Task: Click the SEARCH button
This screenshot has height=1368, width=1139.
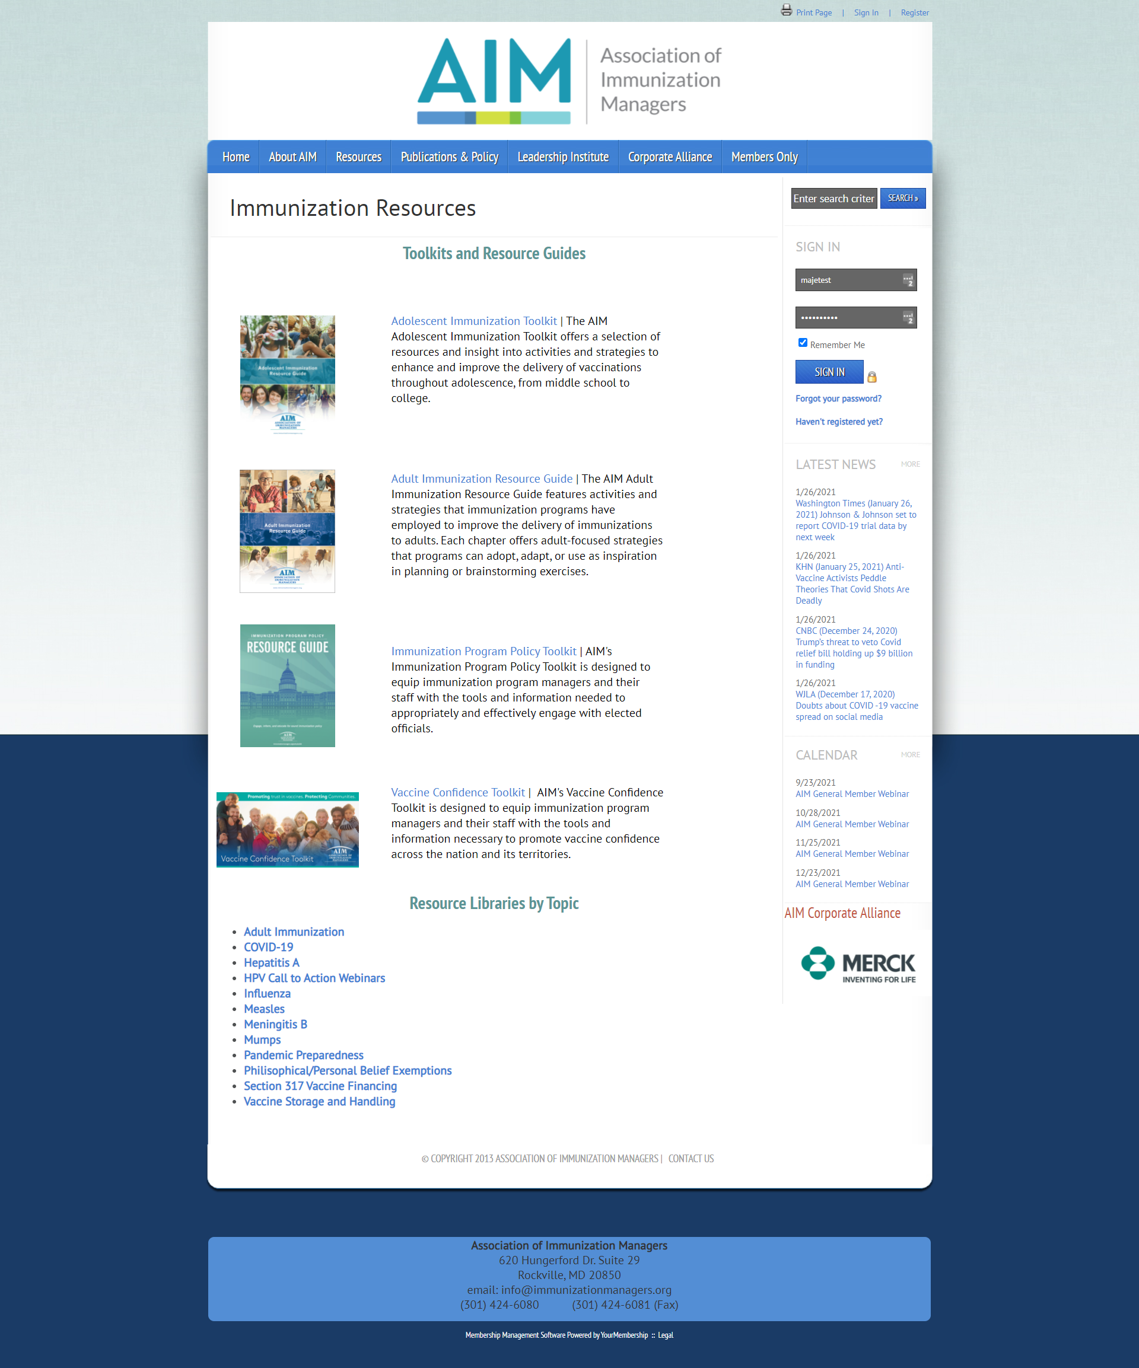Action: tap(902, 198)
